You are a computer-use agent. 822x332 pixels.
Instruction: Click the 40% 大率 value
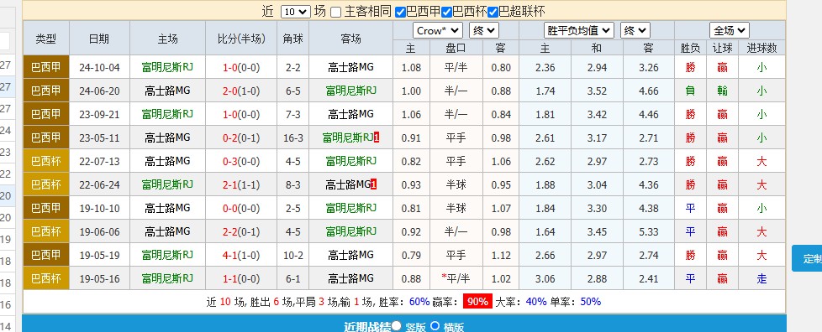tap(536, 302)
